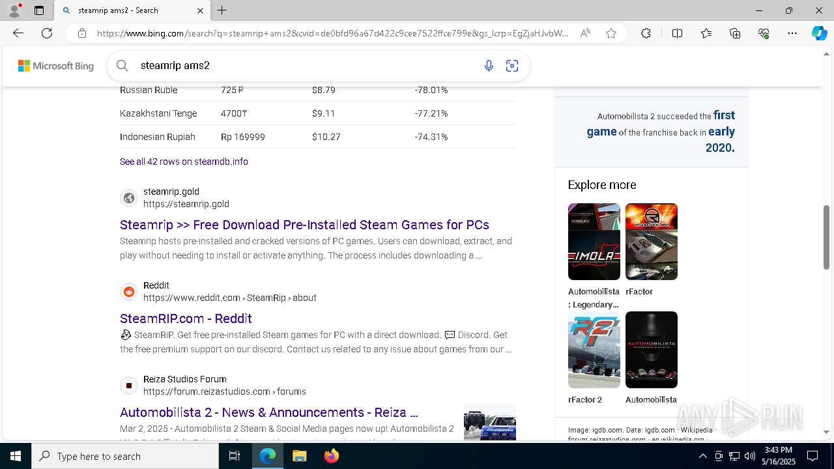Show hidden system tray icons
This screenshot has width=834, height=469.
coord(702,456)
